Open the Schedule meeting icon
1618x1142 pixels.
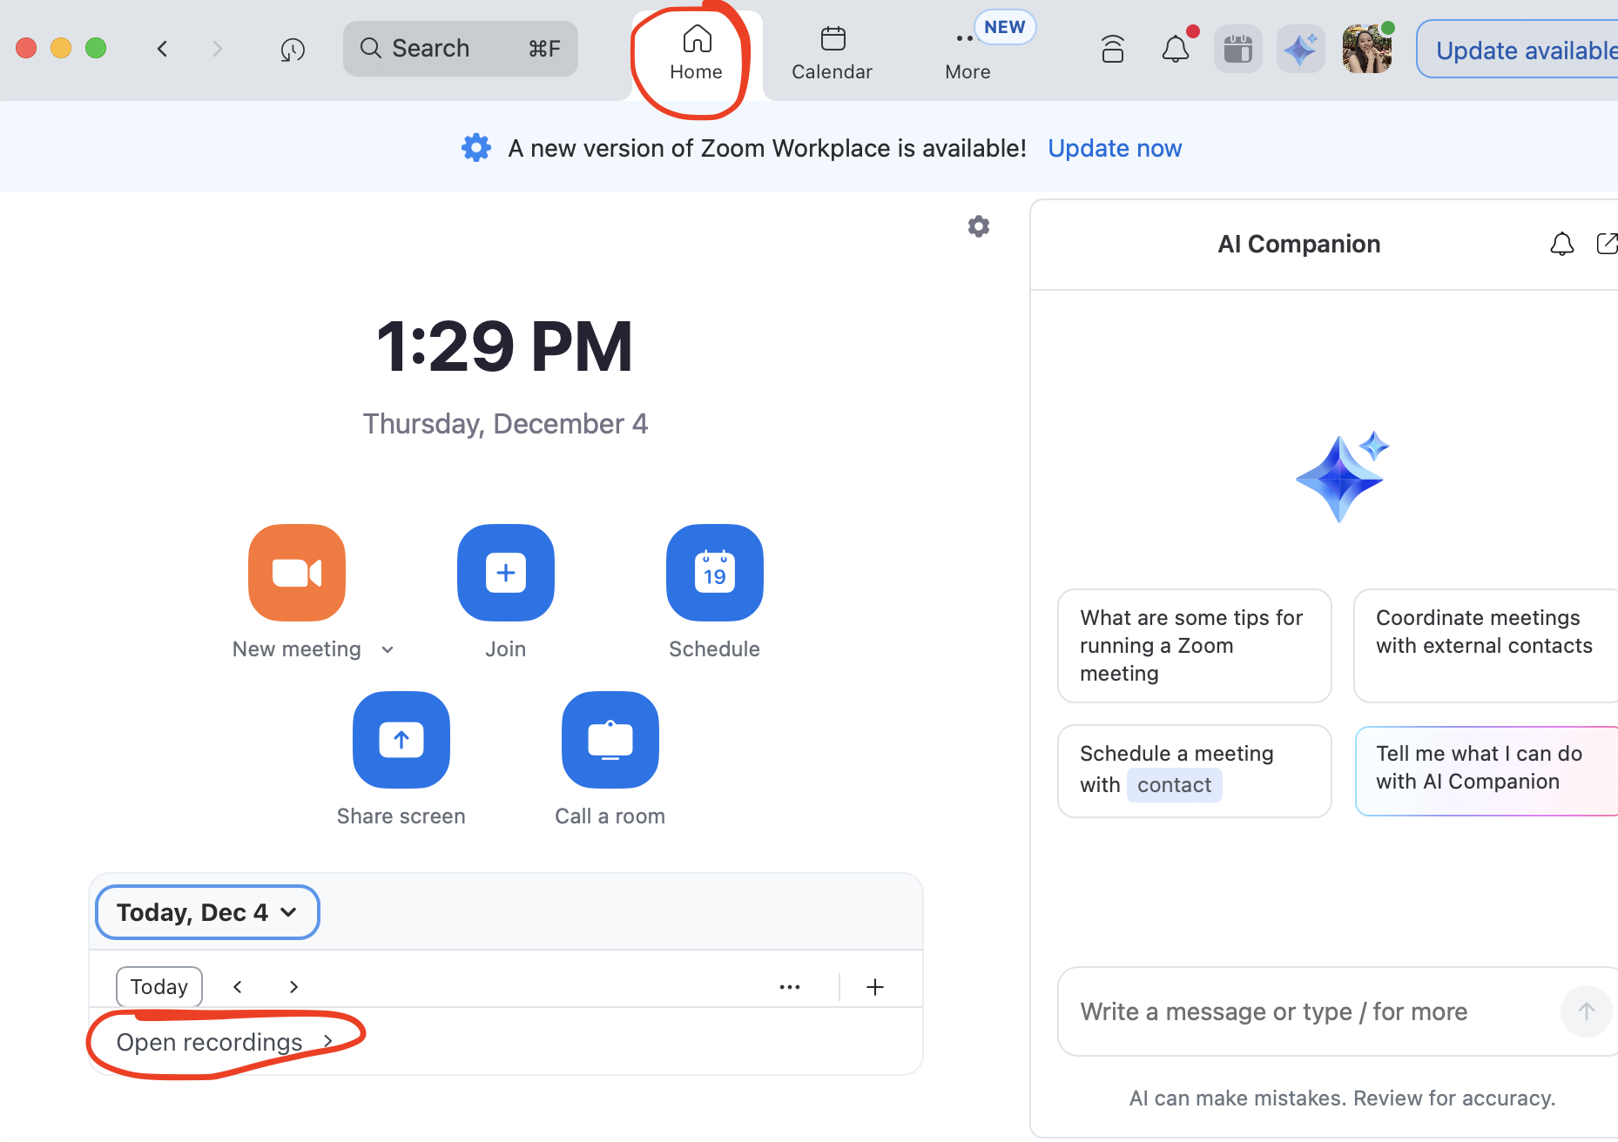click(715, 573)
